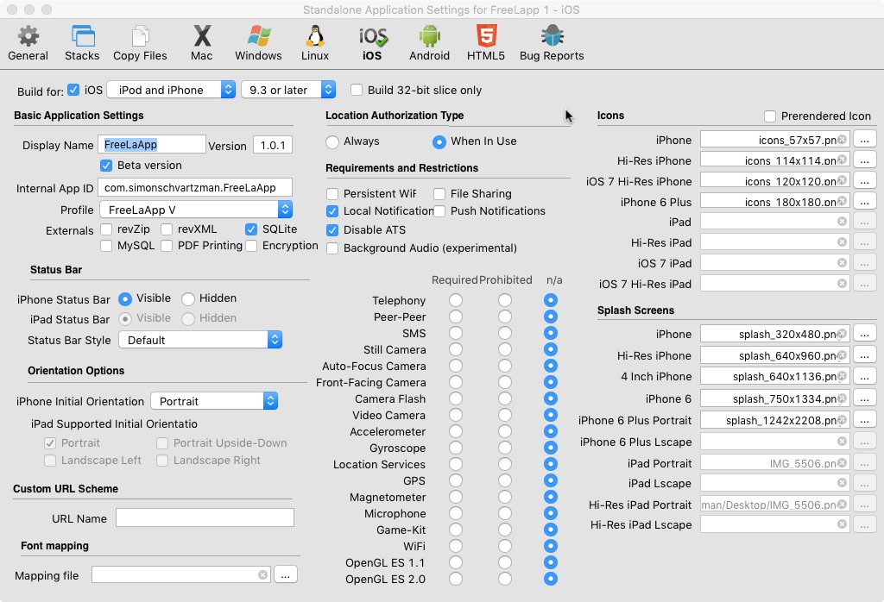Open Android build settings
The height and width of the screenshot is (602, 884).
point(429,43)
